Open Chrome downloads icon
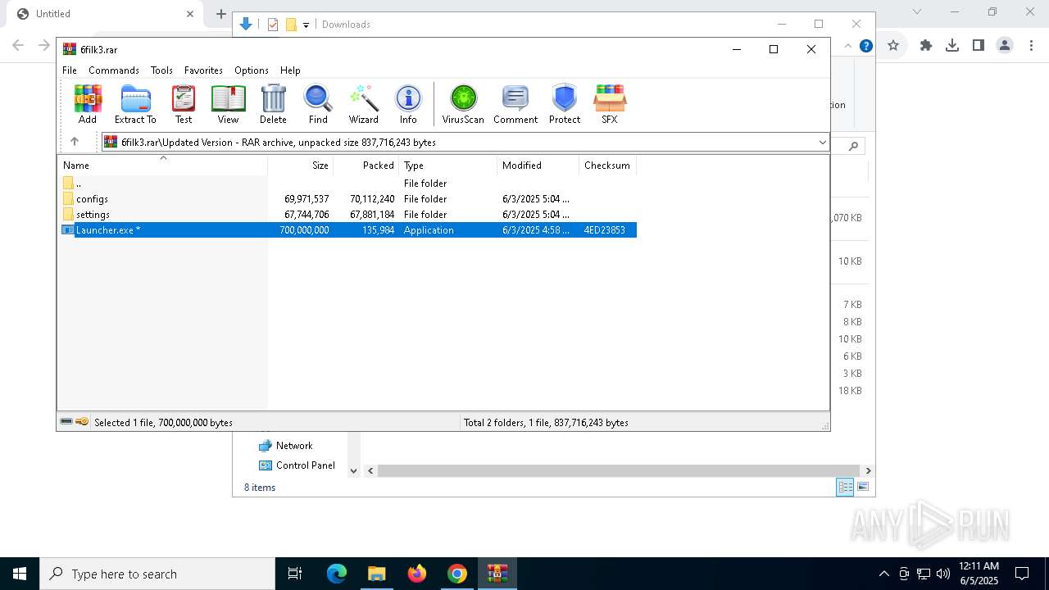 952,46
